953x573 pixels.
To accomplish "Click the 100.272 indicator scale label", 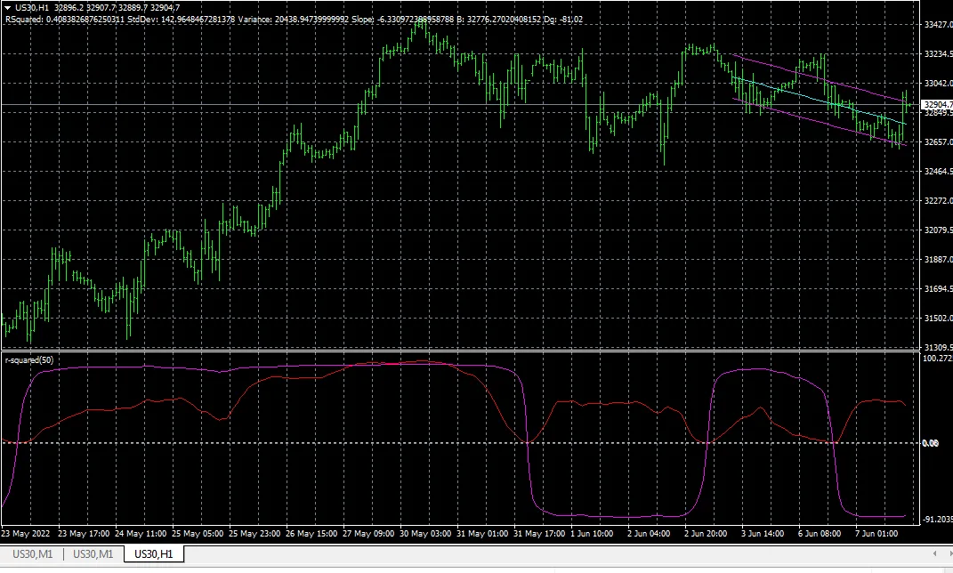I will click(937, 359).
